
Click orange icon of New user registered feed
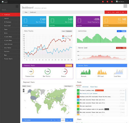78,106
